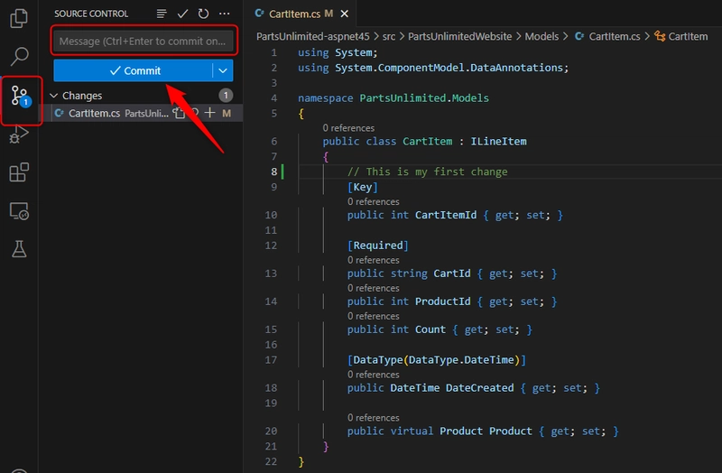Click CartItem.cs in the breadcrumb path
Image resolution: width=722 pixels, height=473 pixels.
click(x=615, y=36)
